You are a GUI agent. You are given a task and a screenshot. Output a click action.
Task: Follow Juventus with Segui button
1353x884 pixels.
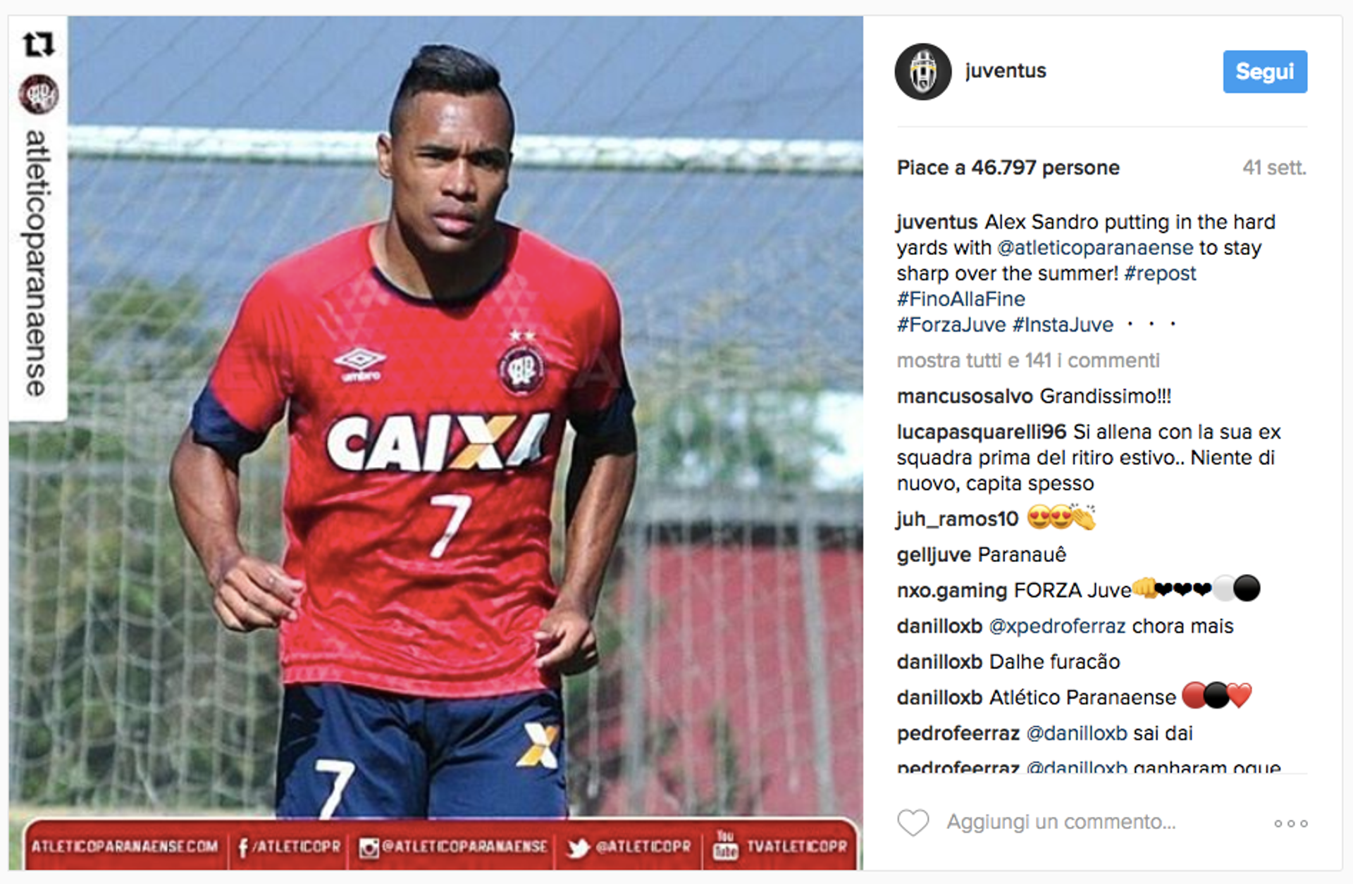click(x=1265, y=71)
